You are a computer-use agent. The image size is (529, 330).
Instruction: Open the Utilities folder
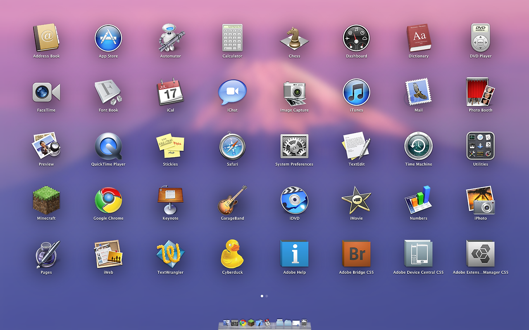(480, 146)
